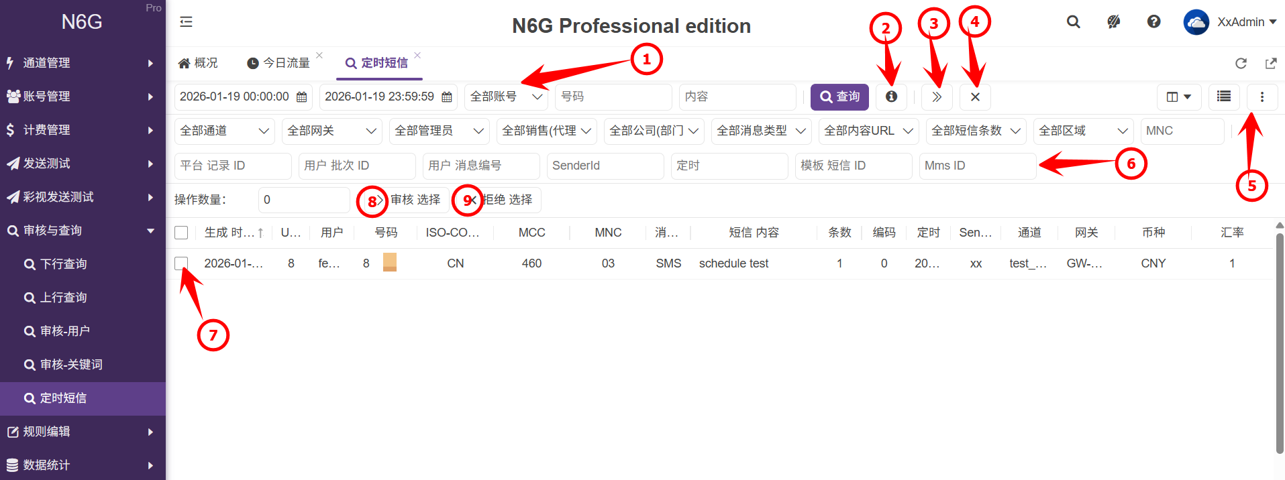This screenshot has height=480, width=1285.
Task: Collapse the sidebar with the menu icon
Action: (x=186, y=22)
